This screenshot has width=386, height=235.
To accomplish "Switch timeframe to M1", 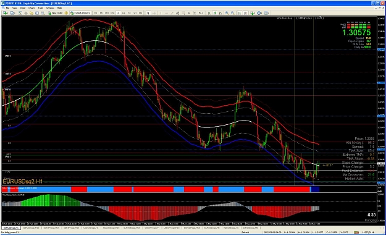I will pos(95,13).
